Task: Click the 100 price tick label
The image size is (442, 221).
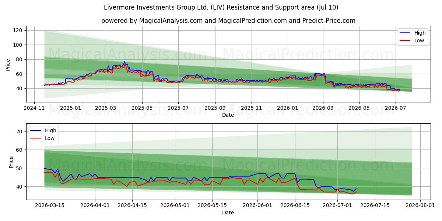Action: [x=18, y=45]
